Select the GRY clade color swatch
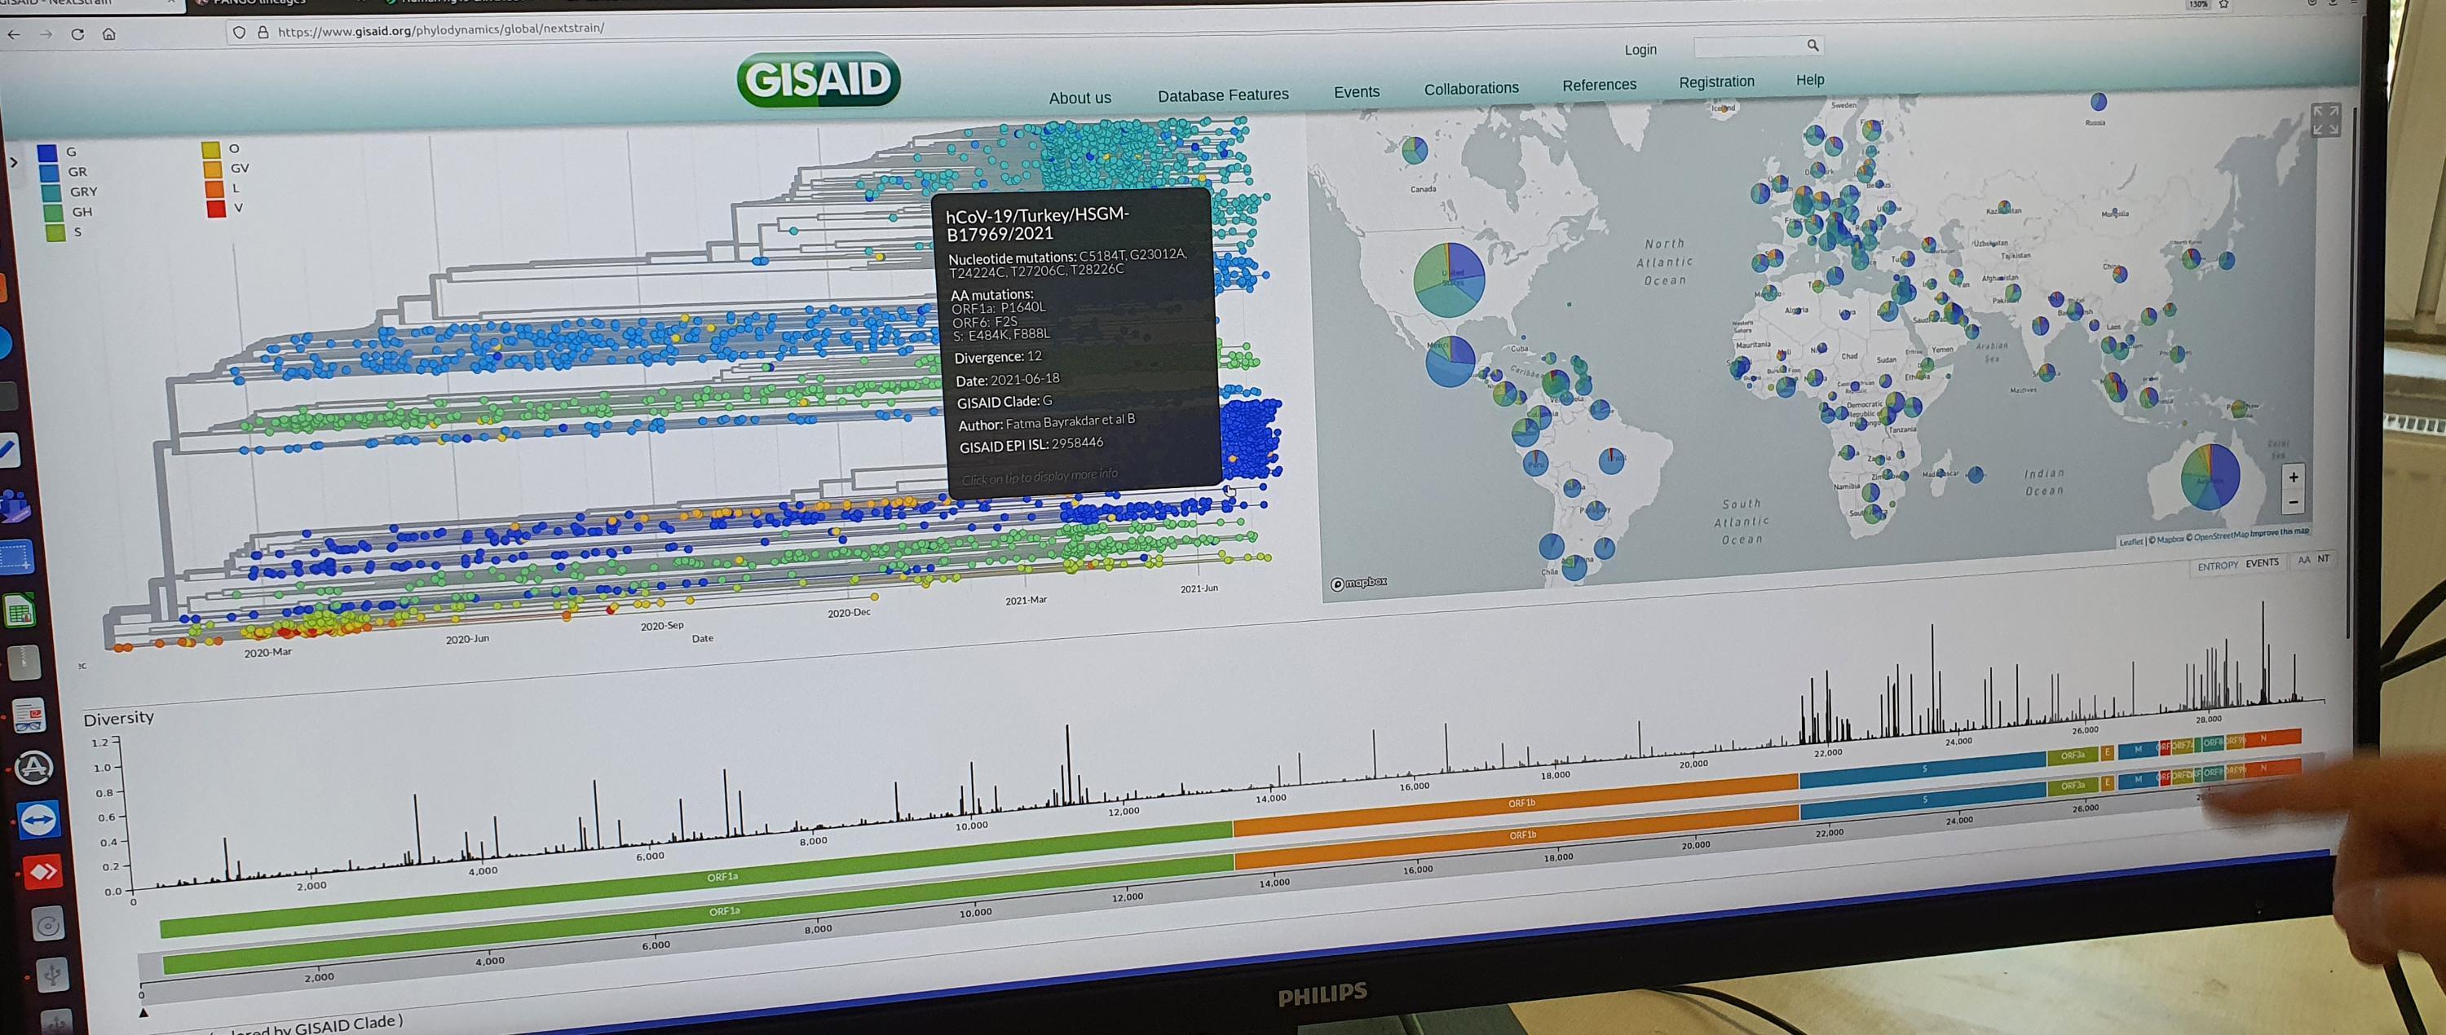2446x1035 pixels. coord(51,192)
